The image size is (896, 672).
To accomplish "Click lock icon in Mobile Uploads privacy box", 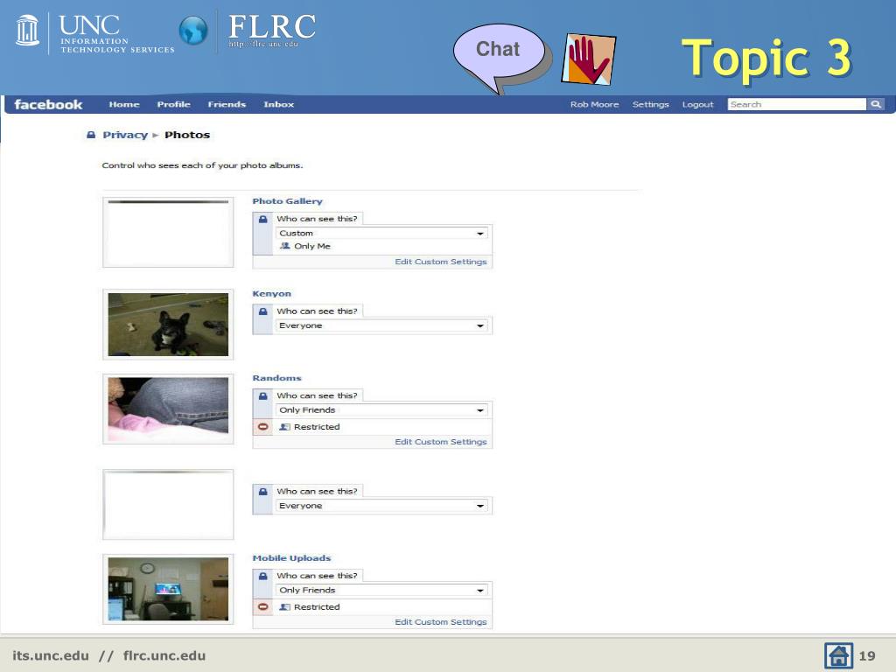I will coord(262,576).
